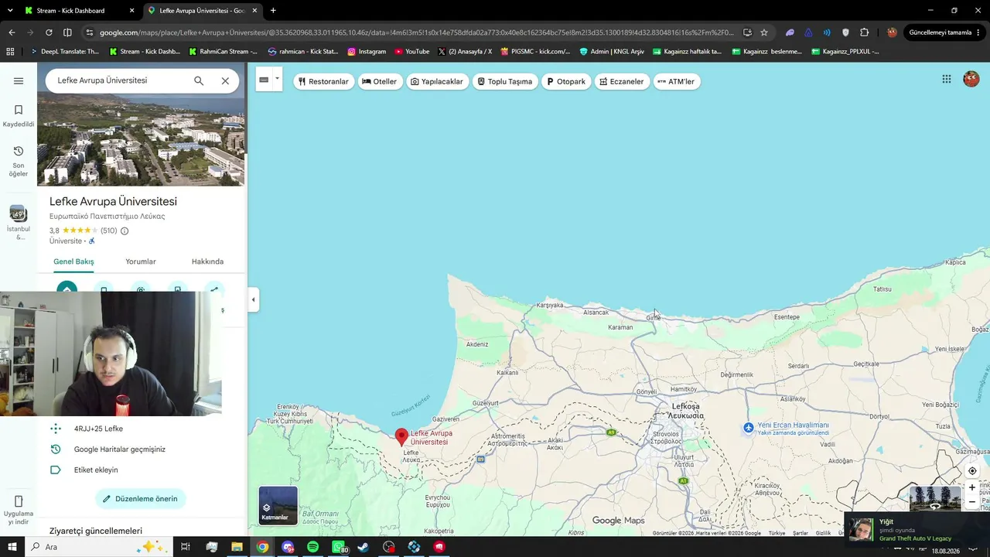The image size is (990, 557).
Task: Open the Google account avatar
Action: coord(971,79)
